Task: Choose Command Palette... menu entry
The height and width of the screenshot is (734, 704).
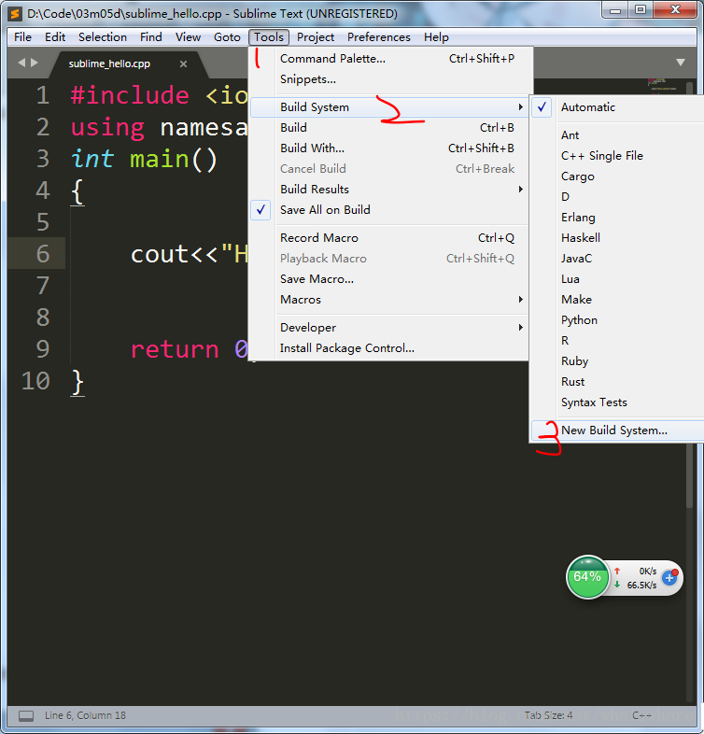Action: (x=389, y=59)
